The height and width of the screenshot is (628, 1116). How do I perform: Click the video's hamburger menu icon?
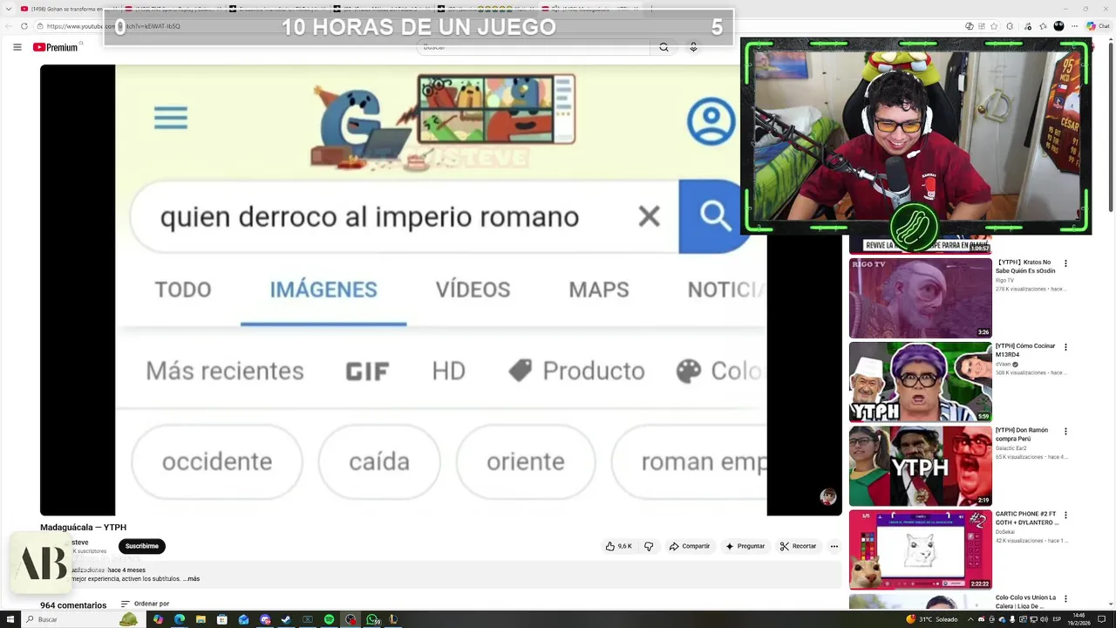171,119
